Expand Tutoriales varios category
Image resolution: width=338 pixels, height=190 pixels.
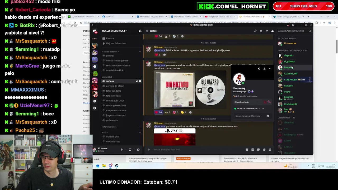coord(110,127)
